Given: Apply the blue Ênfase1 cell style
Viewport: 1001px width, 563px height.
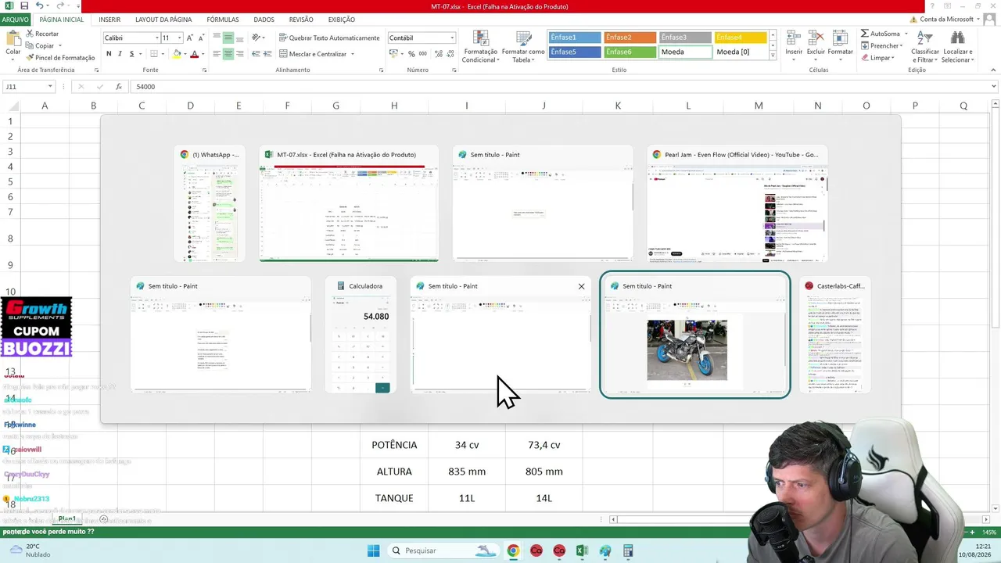Looking at the screenshot, I should pos(575,38).
